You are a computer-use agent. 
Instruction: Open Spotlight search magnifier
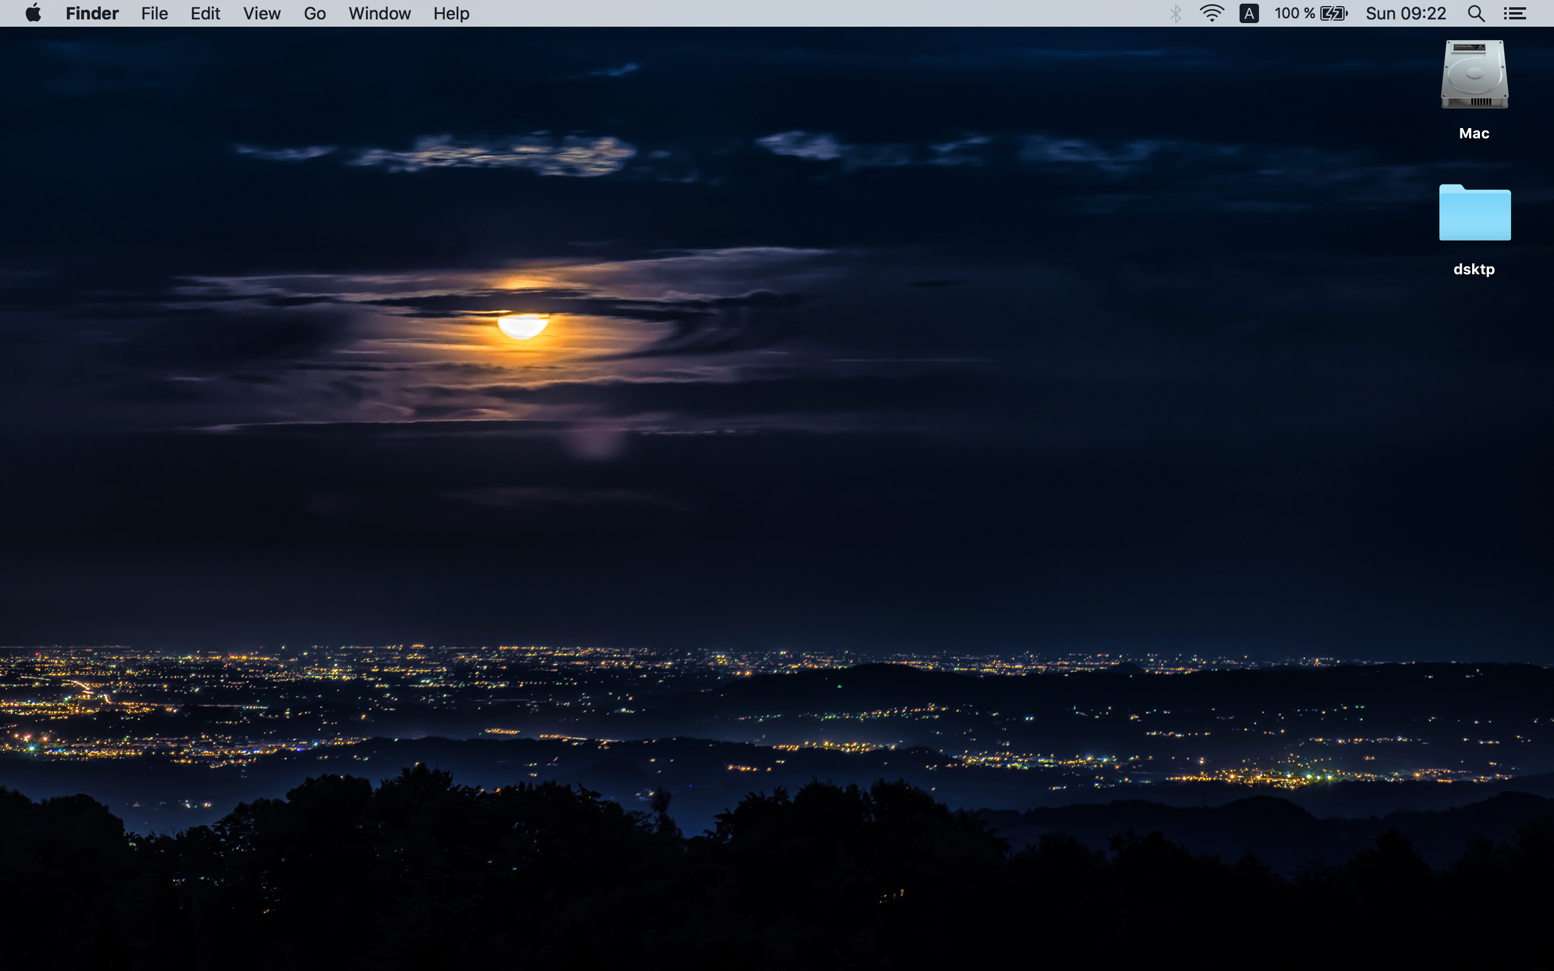click(x=1476, y=13)
